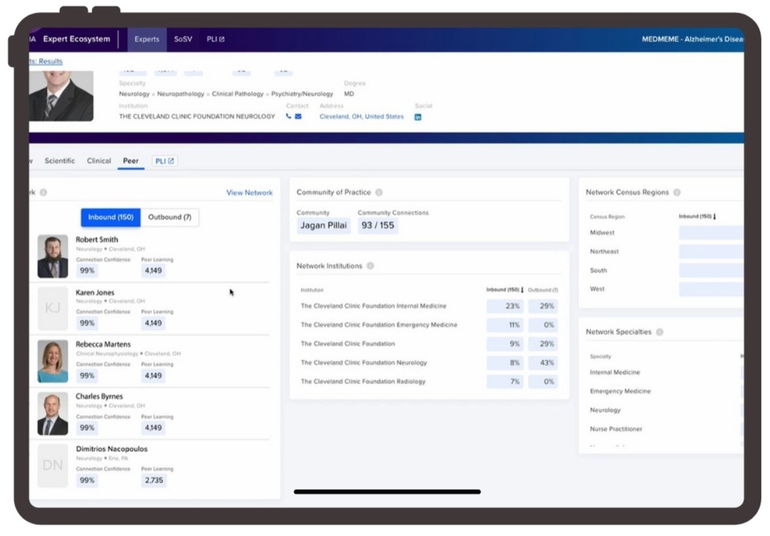Screen dimensions: 770x536
Task: Open the email envelope contact icon
Action: pyautogui.click(x=298, y=117)
